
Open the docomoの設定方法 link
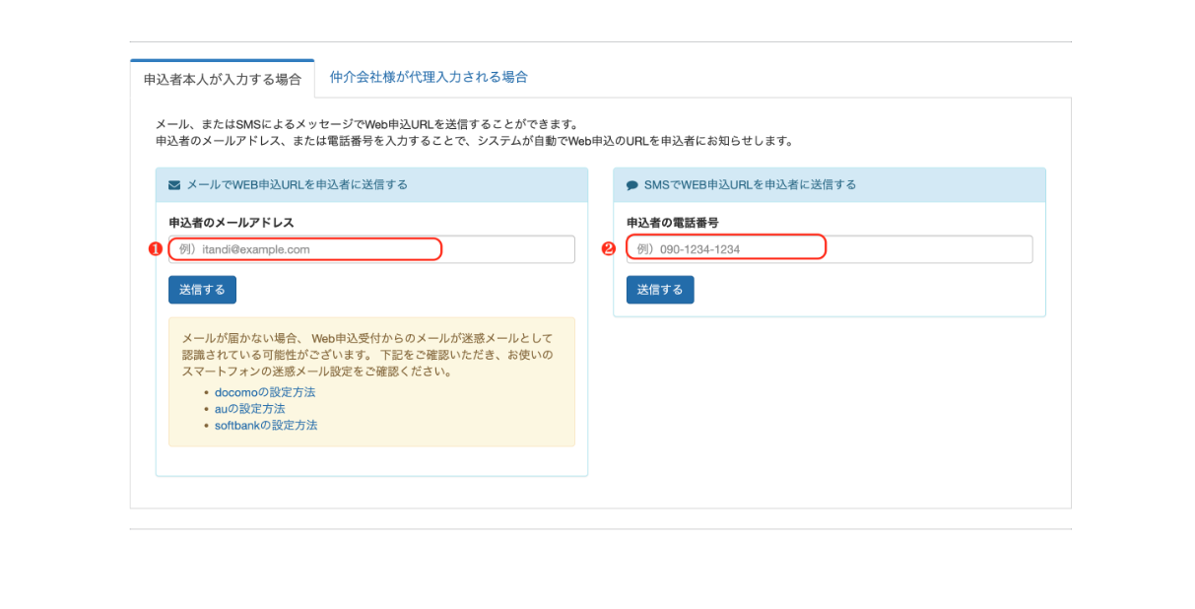coord(265,392)
